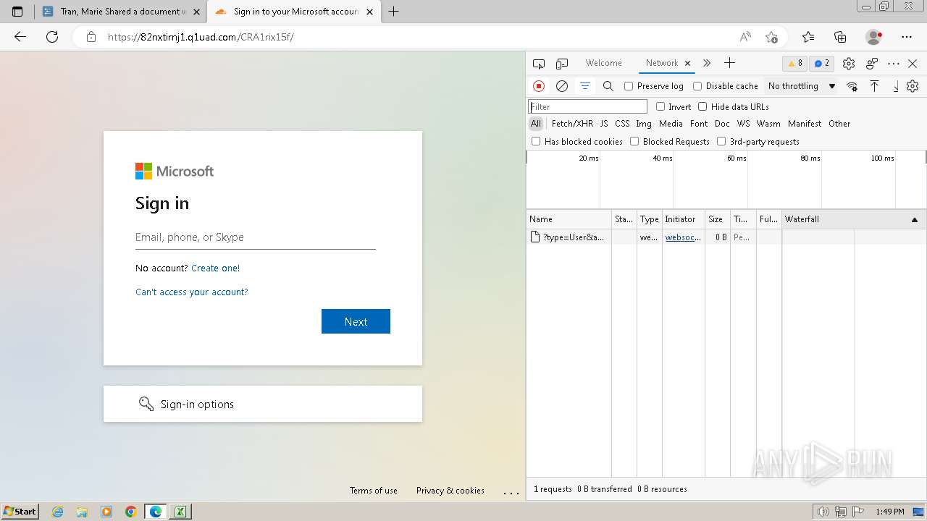This screenshot has width=927, height=521.
Task: Check Has blocked cookies
Action: pos(536,141)
